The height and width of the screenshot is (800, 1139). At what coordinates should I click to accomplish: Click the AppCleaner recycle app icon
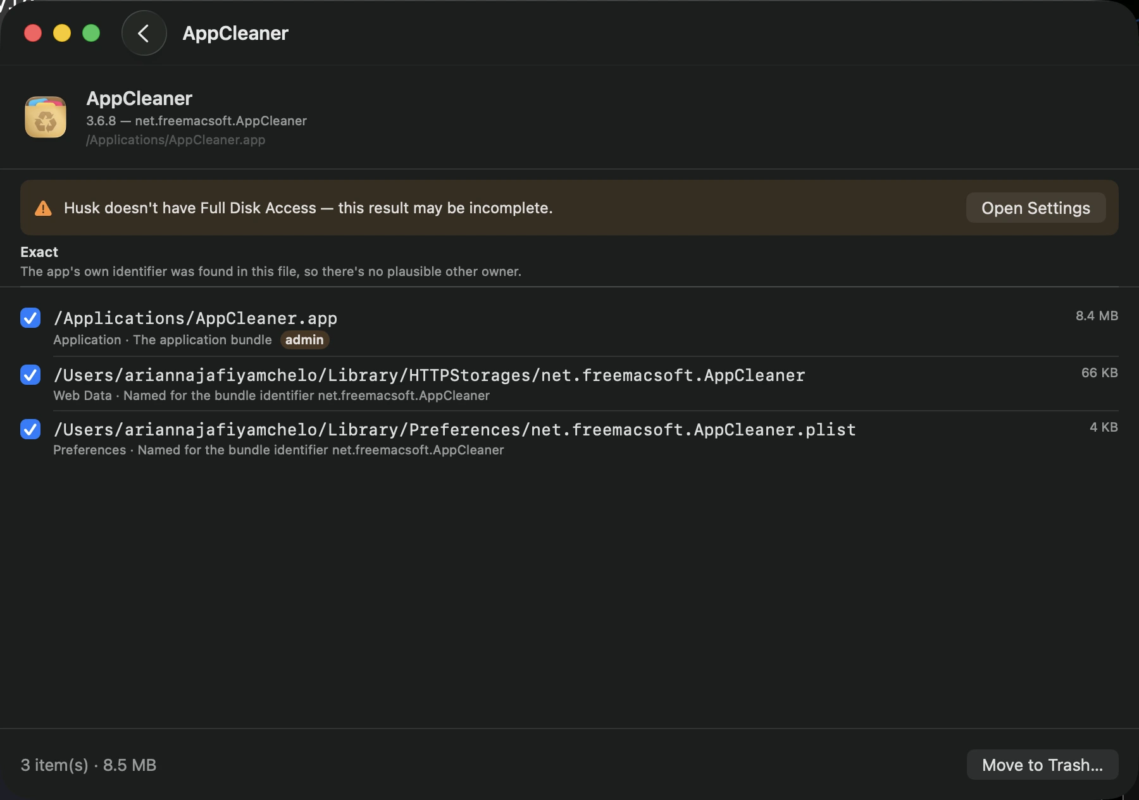point(46,117)
